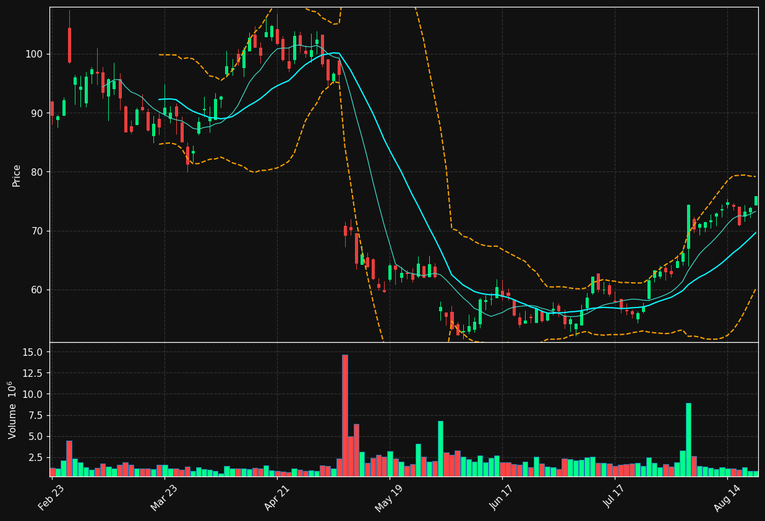
Task: Click the 12.5 volume tick label
Action: [33, 373]
